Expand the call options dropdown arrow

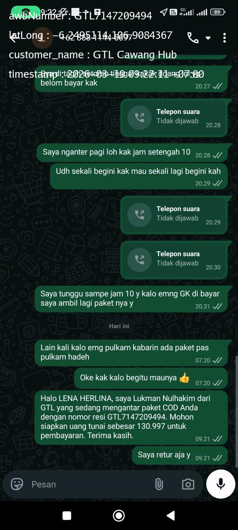click(x=208, y=38)
